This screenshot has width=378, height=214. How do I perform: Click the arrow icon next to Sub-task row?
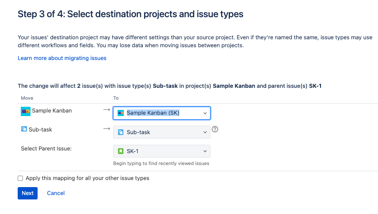pos(107,129)
